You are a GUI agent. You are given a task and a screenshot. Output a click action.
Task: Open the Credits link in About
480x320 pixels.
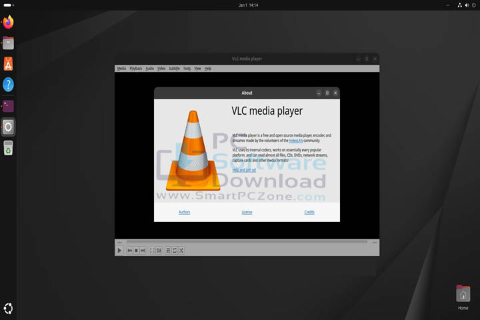[309, 212]
